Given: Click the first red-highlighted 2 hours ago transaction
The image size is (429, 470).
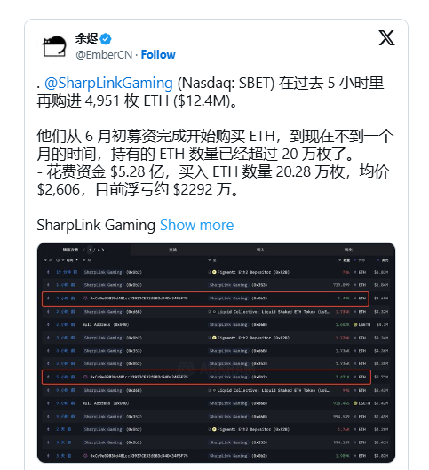Looking at the screenshot, I should 205,299.
